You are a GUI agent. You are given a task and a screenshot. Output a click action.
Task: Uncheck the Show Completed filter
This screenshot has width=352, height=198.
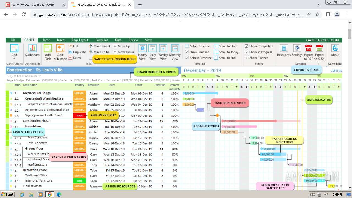click(247, 46)
